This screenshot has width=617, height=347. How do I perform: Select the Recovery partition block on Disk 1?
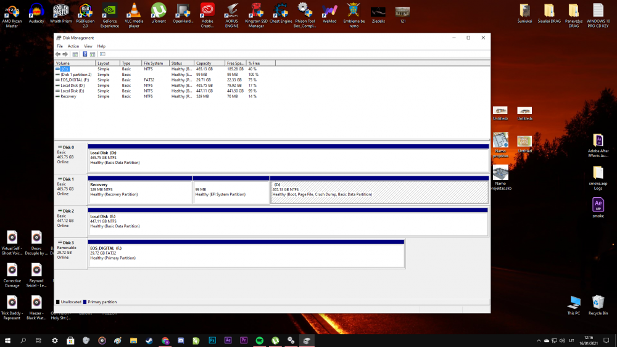click(x=141, y=190)
